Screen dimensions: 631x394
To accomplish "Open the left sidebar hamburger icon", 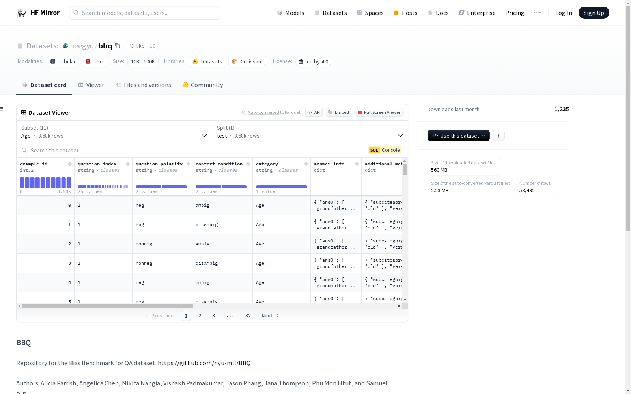I will [x=2, y=109].
